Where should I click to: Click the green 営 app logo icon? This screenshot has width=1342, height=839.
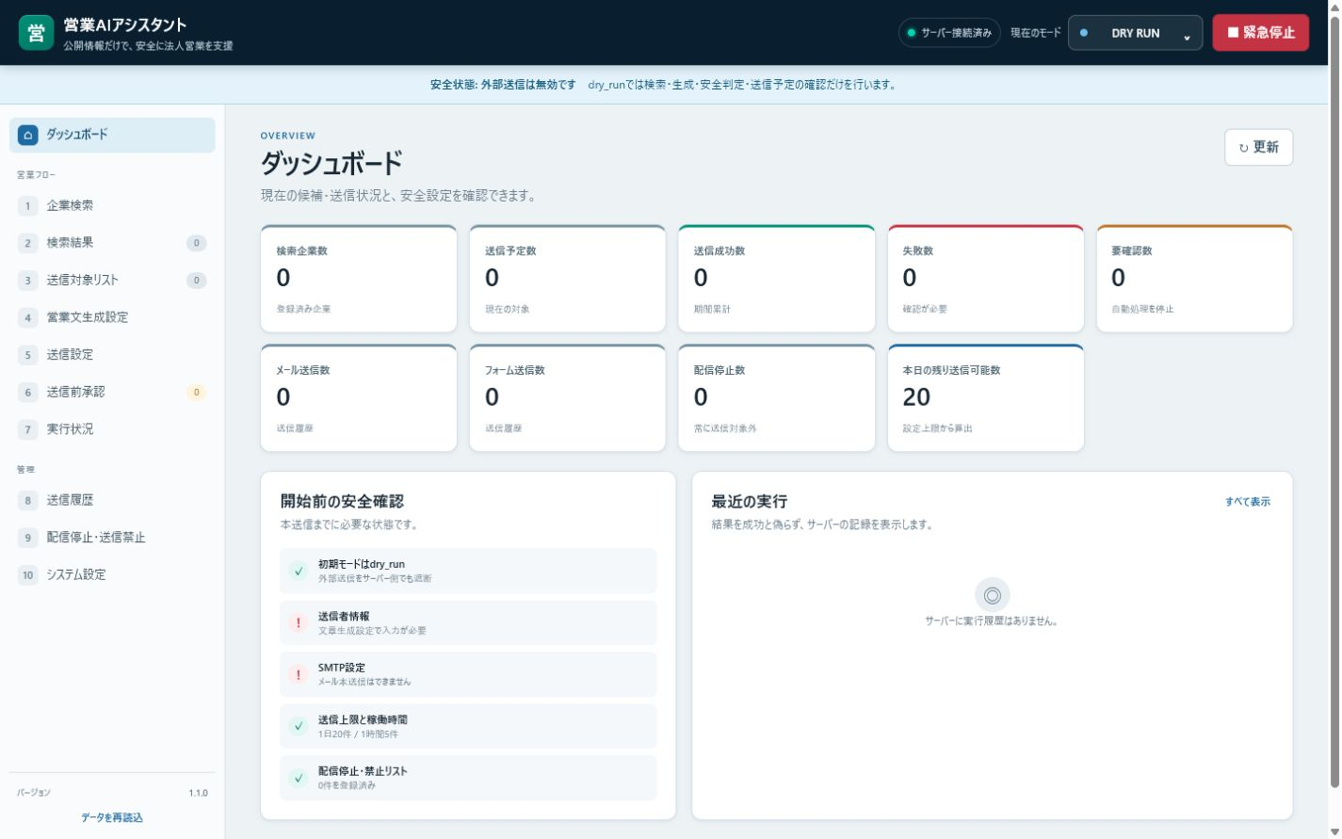click(36, 33)
